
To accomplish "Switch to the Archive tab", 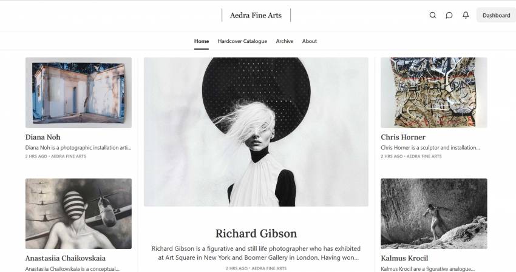I will [284, 41].
